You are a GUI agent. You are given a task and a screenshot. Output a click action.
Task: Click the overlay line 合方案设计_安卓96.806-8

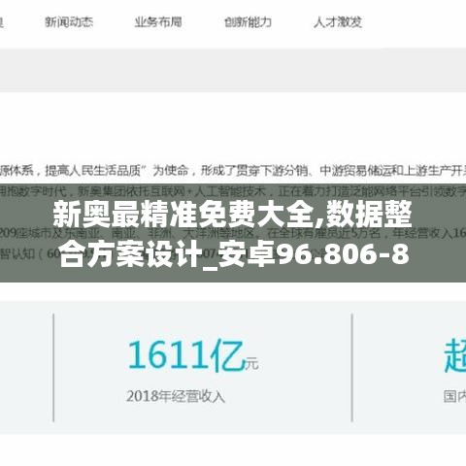point(234,254)
